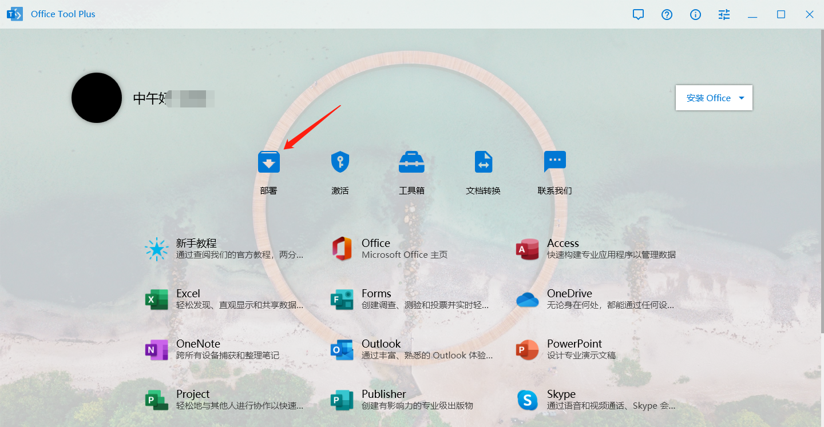
Task: Open the help question mark icon
Action: (667, 15)
